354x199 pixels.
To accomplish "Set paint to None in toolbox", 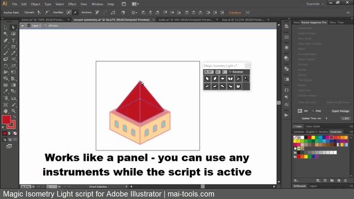I will pos(15,133).
